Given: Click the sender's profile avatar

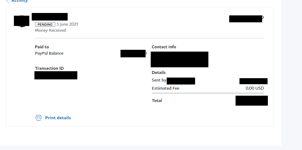Looking at the screenshot, I should click(21, 21).
